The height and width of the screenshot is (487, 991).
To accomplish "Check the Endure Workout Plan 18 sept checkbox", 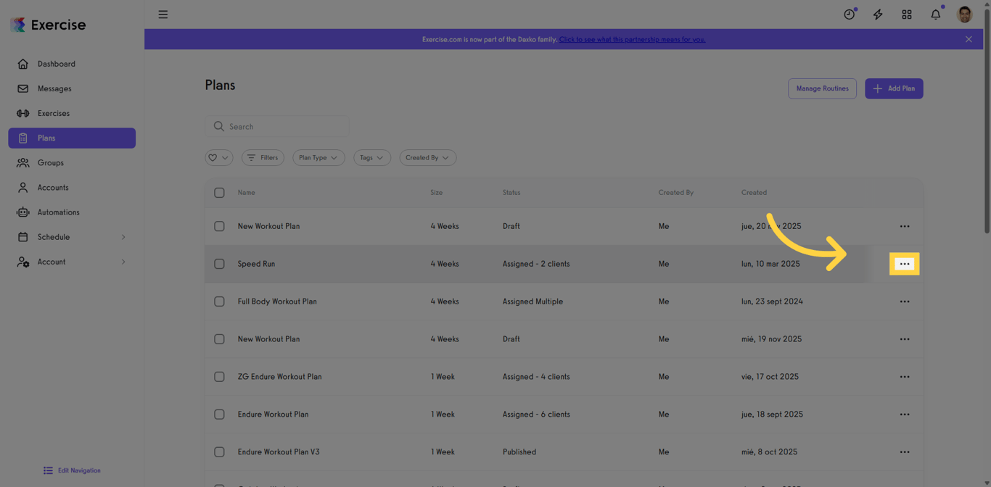I will pyautogui.click(x=219, y=415).
